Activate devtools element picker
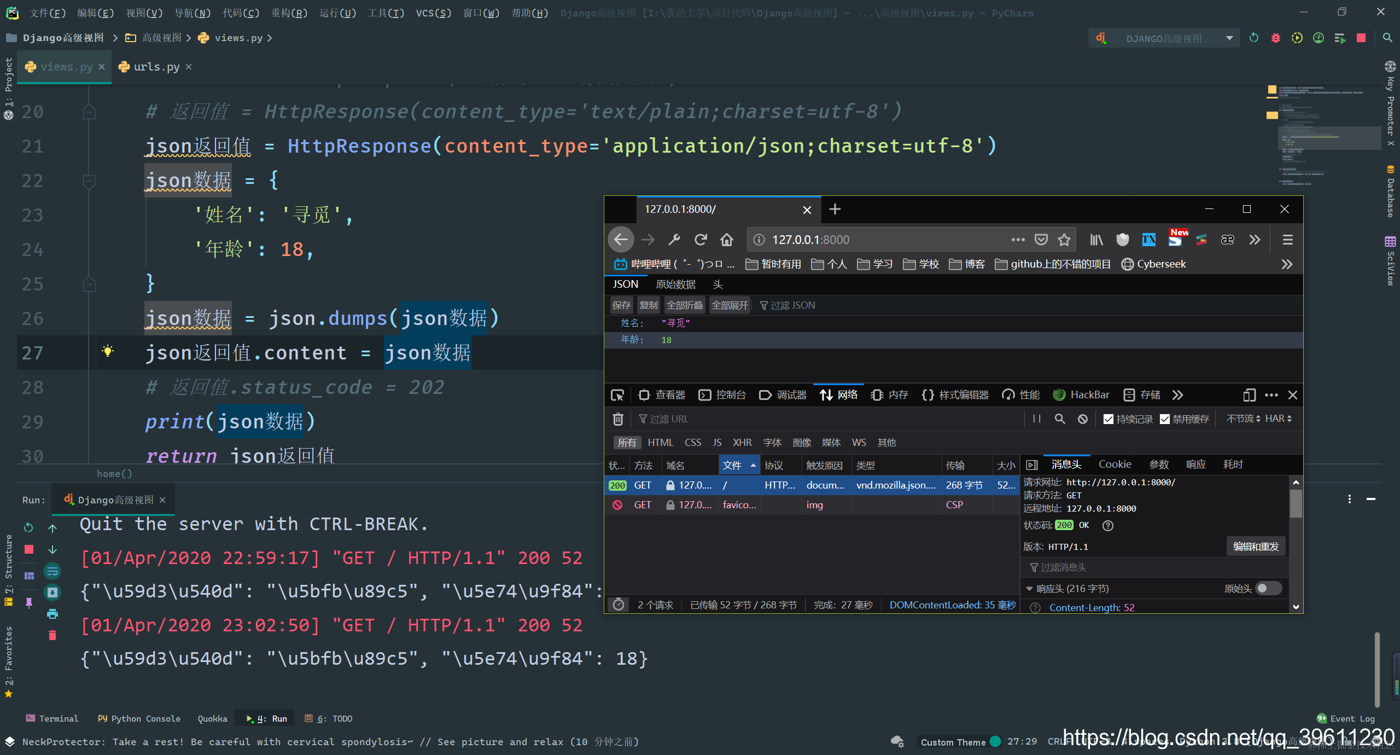Viewport: 1400px width, 755px height. tap(617, 395)
